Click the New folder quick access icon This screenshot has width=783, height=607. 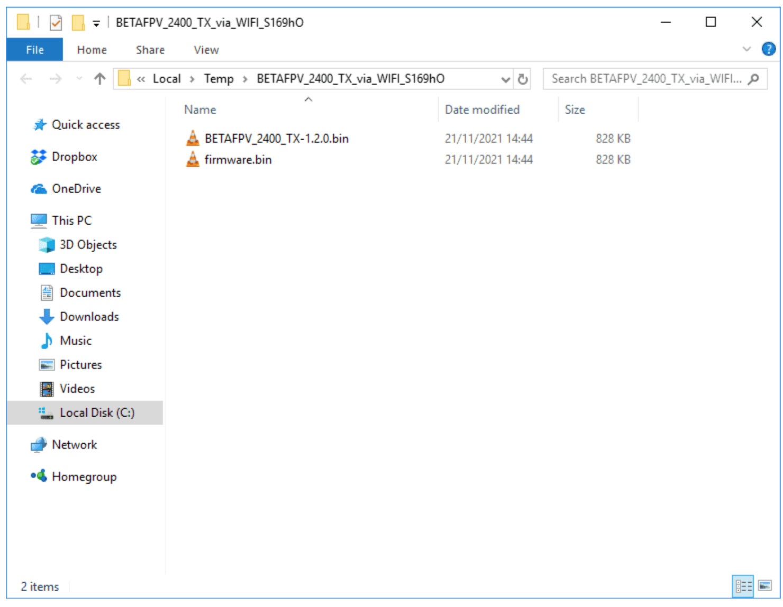point(78,23)
